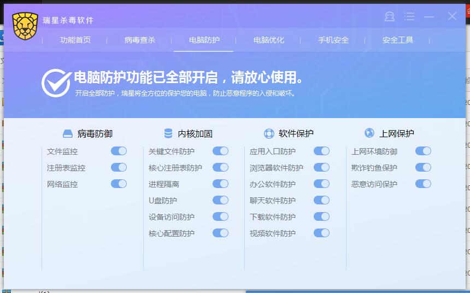Disable 网络监控 switch

click(119, 184)
